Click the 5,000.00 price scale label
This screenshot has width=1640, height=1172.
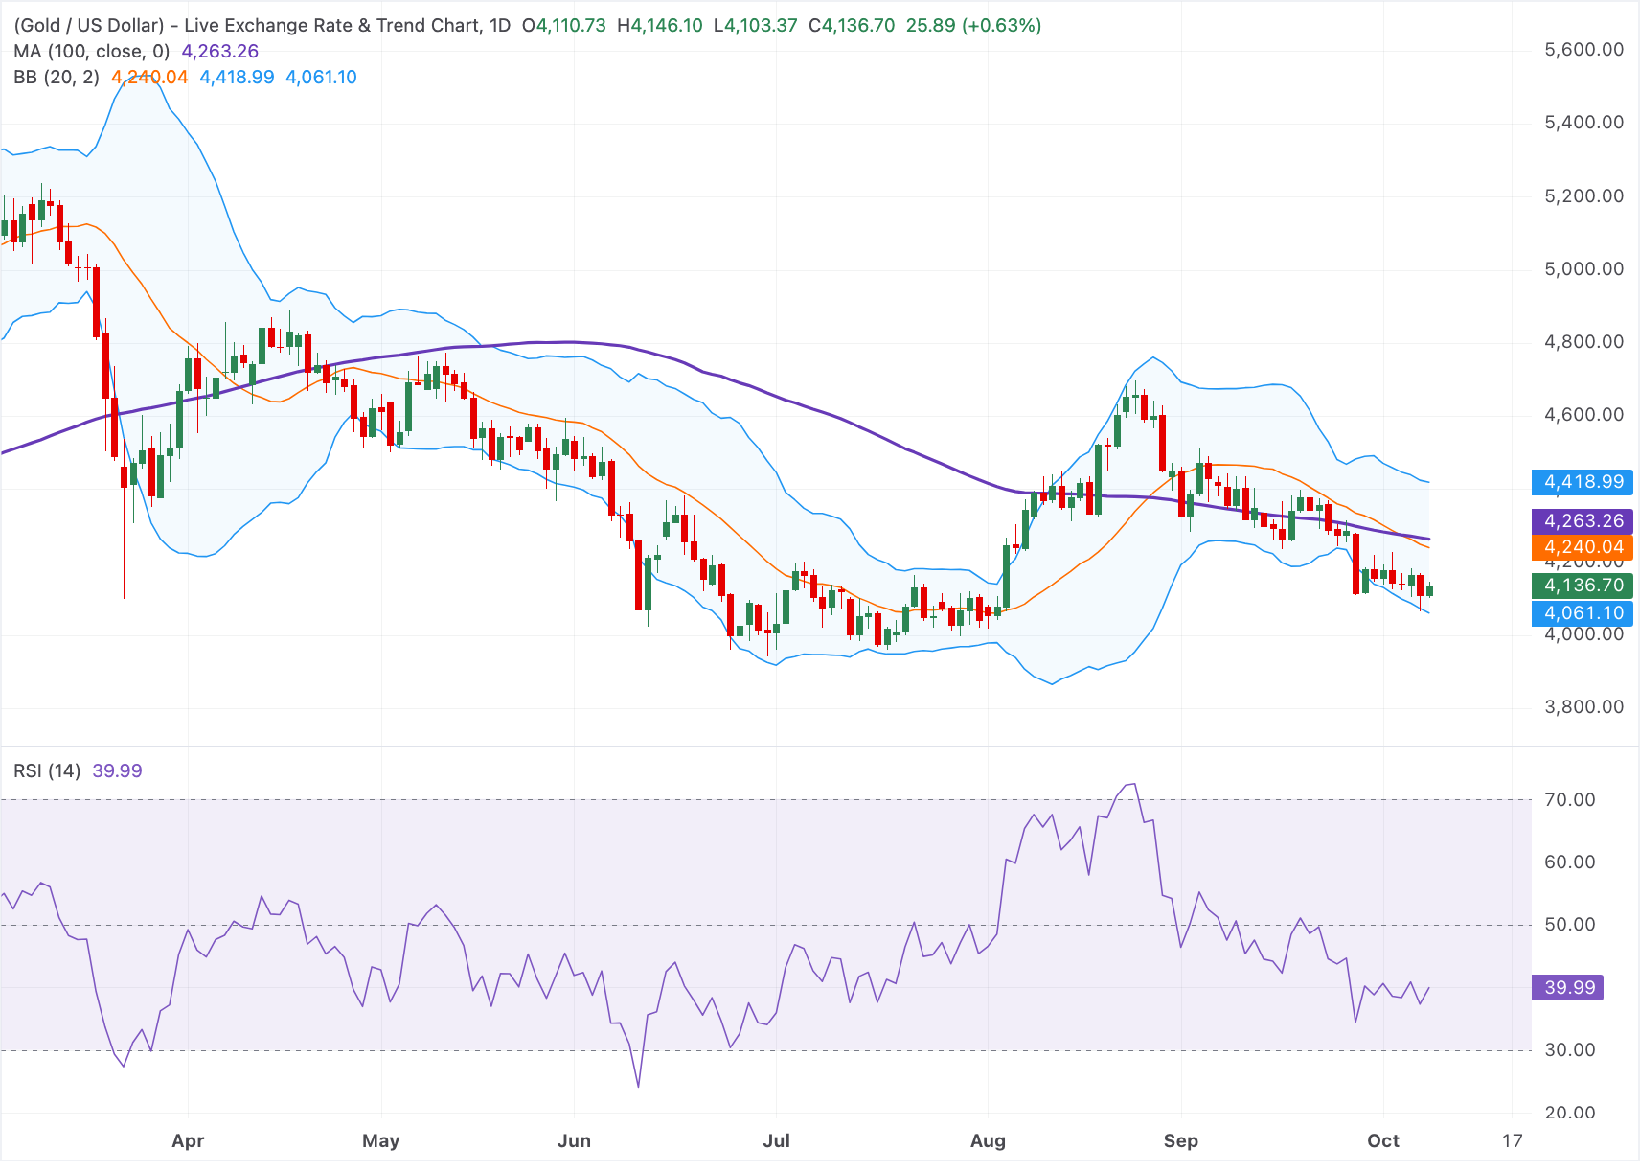coord(1584,269)
